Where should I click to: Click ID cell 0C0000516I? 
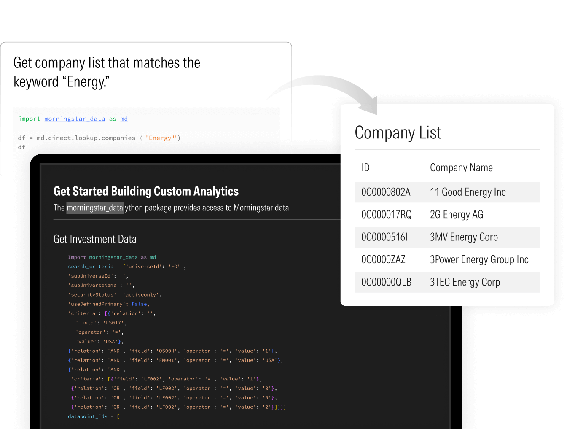[x=384, y=237]
